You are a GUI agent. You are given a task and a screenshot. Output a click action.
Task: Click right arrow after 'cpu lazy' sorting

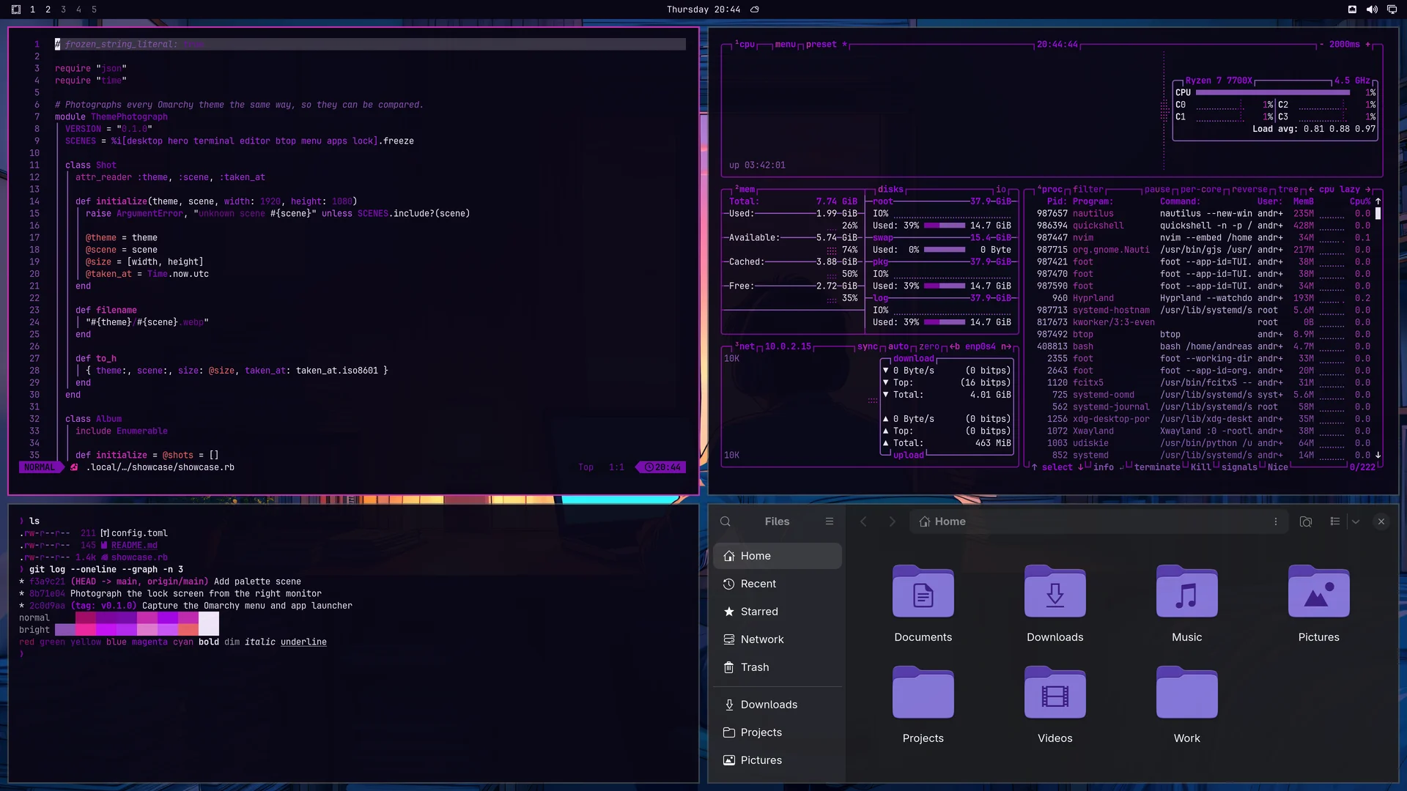(1367, 190)
